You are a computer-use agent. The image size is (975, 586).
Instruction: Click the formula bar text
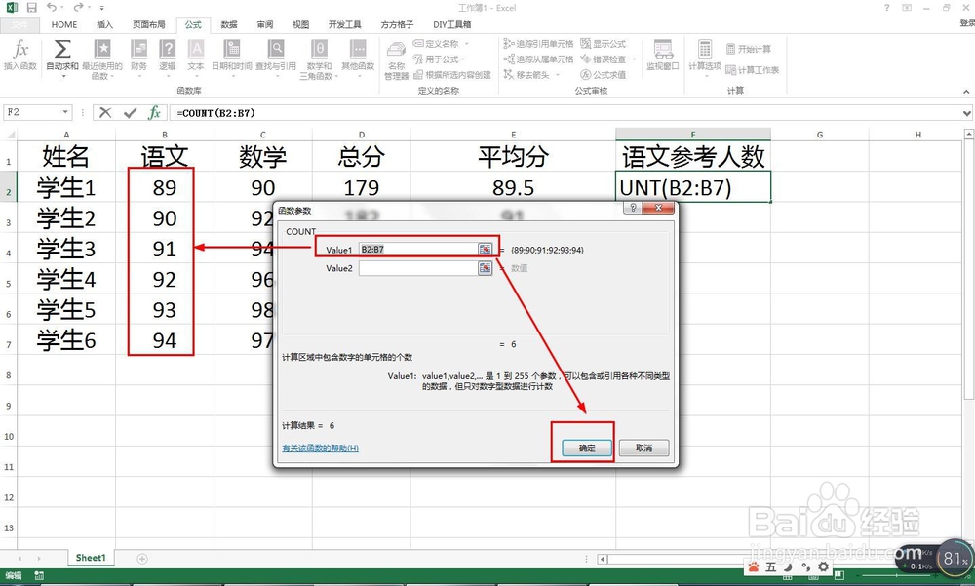(x=215, y=113)
